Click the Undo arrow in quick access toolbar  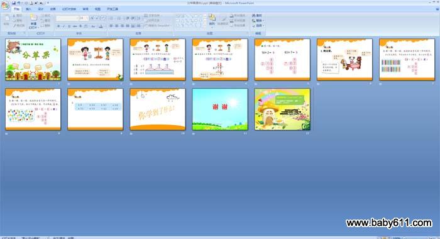tap(19, 3)
